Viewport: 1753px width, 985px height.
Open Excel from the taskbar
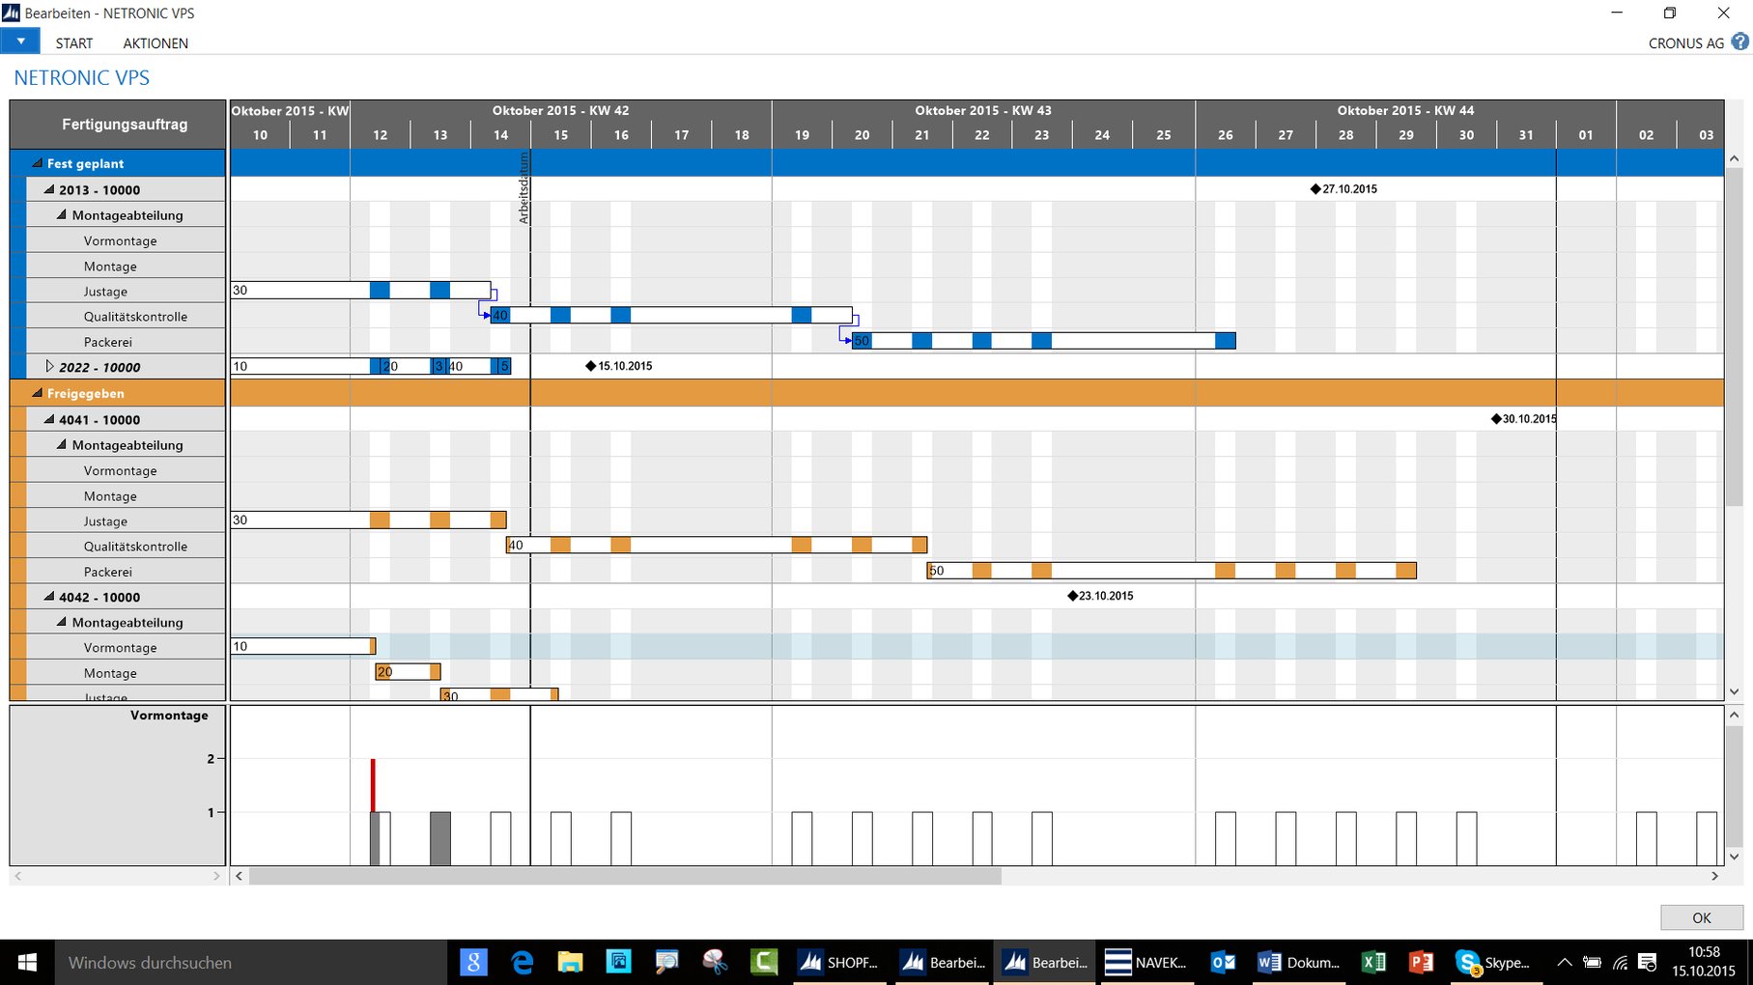click(x=1374, y=962)
